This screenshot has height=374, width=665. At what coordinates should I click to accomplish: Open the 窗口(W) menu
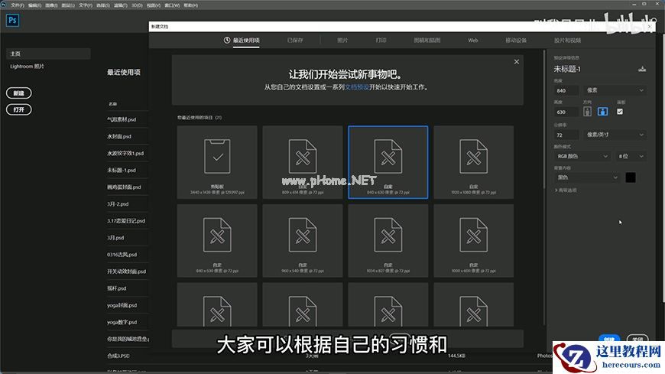[172, 5]
